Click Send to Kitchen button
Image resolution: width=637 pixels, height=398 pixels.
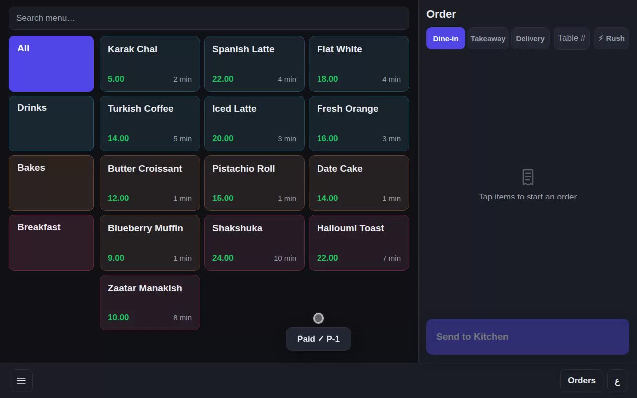528,337
